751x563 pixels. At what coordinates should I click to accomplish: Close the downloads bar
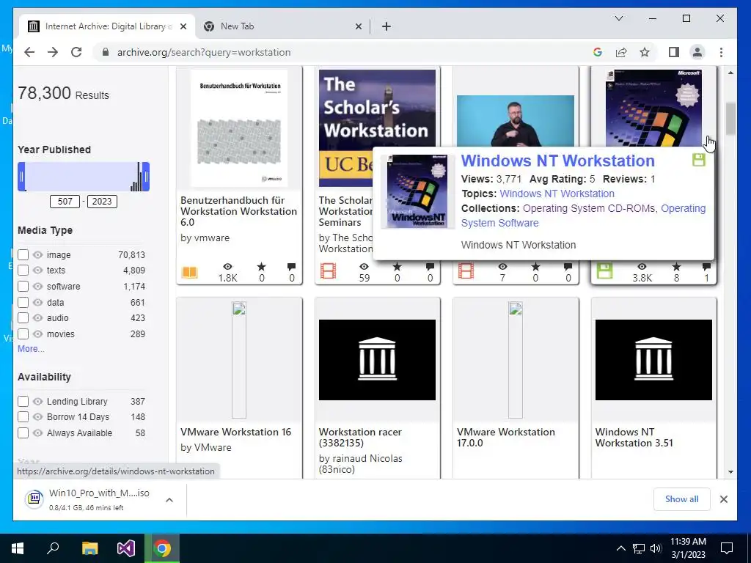pyautogui.click(x=724, y=499)
